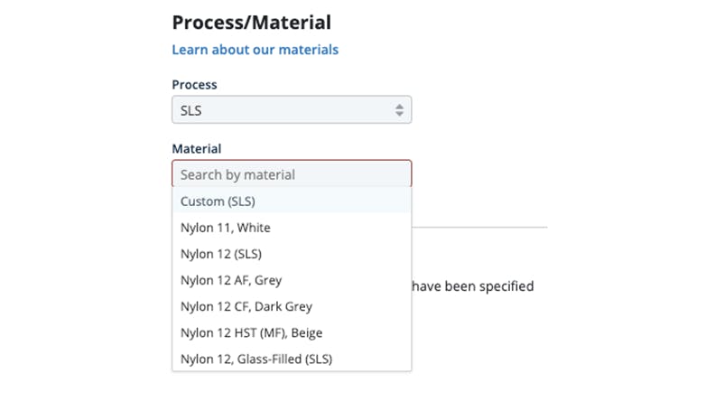Select Nylon 12 AF, Grey
The image size is (715, 402).
[231, 280]
